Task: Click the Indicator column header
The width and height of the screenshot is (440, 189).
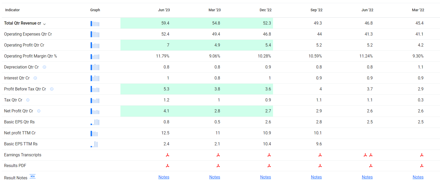Action: (x=12, y=10)
